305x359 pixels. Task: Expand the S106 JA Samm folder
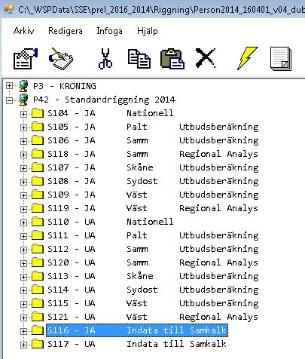click(23, 141)
